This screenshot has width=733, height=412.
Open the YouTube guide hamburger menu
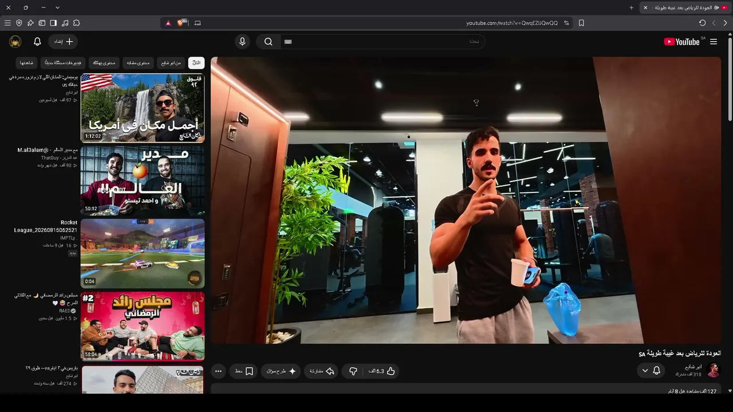pos(714,42)
